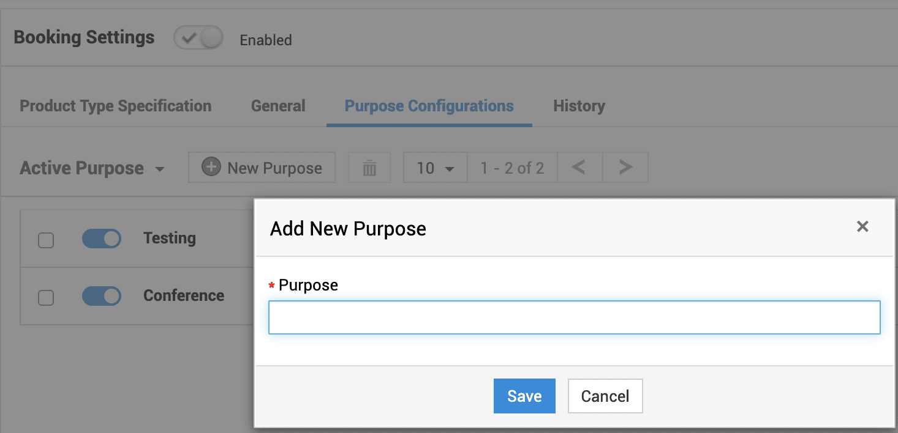This screenshot has height=433, width=898.
Task: Disable the Conference purpose toggle
Action: click(102, 296)
